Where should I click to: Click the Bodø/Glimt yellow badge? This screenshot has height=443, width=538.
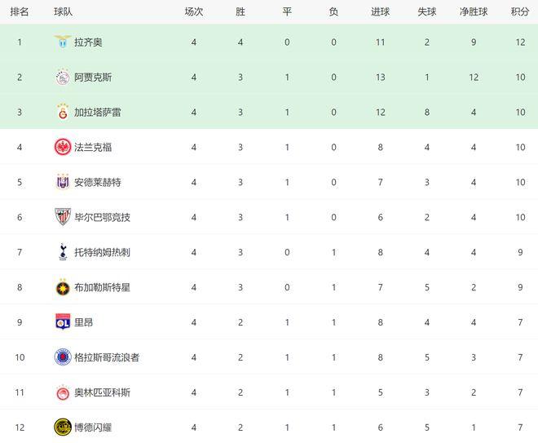point(63,427)
